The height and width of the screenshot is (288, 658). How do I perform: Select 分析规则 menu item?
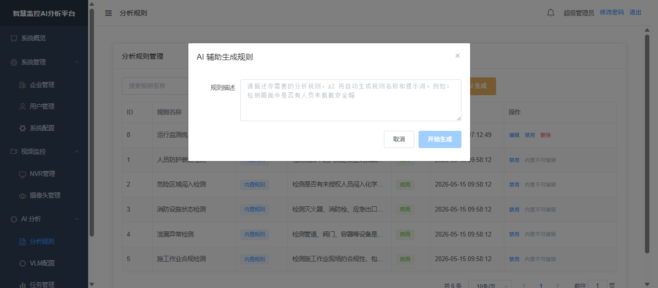[44, 242]
